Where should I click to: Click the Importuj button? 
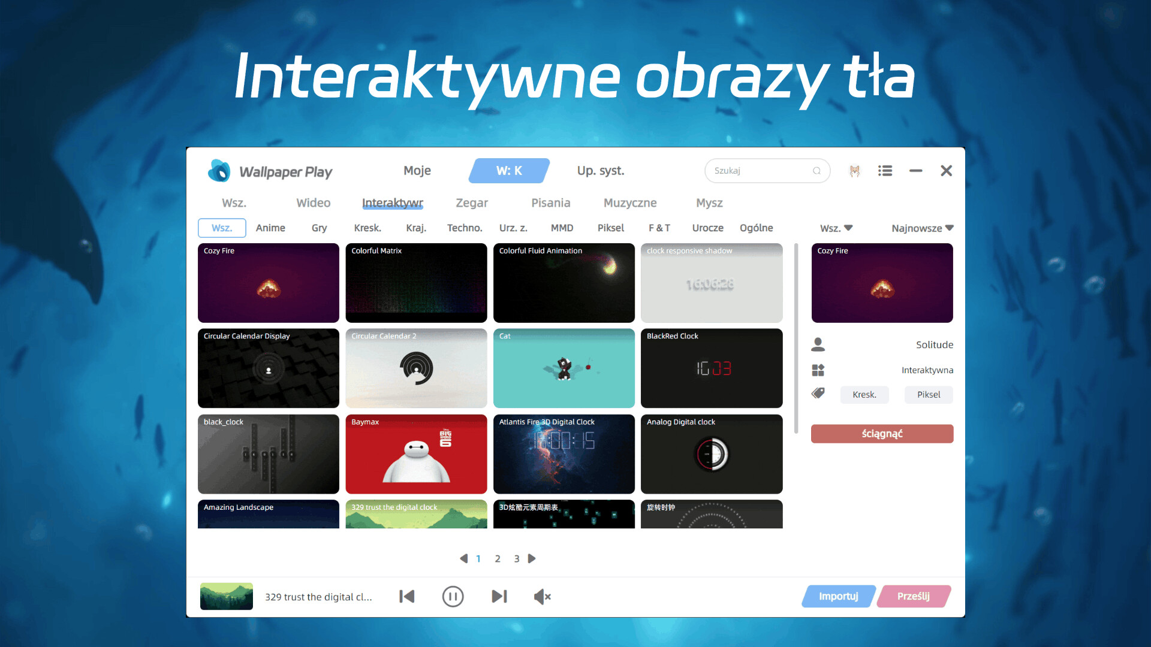(x=838, y=597)
